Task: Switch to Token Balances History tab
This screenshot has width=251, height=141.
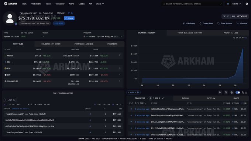Action: click(x=190, y=33)
